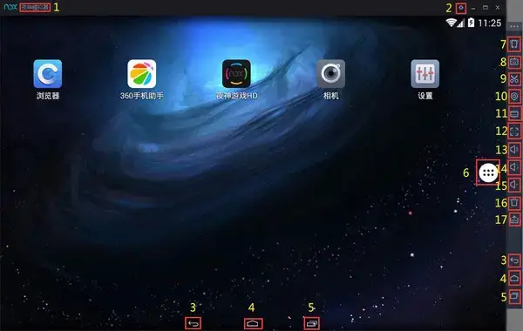Open the 夜神游戏HD game center app

pyautogui.click(x=236, y=74)
